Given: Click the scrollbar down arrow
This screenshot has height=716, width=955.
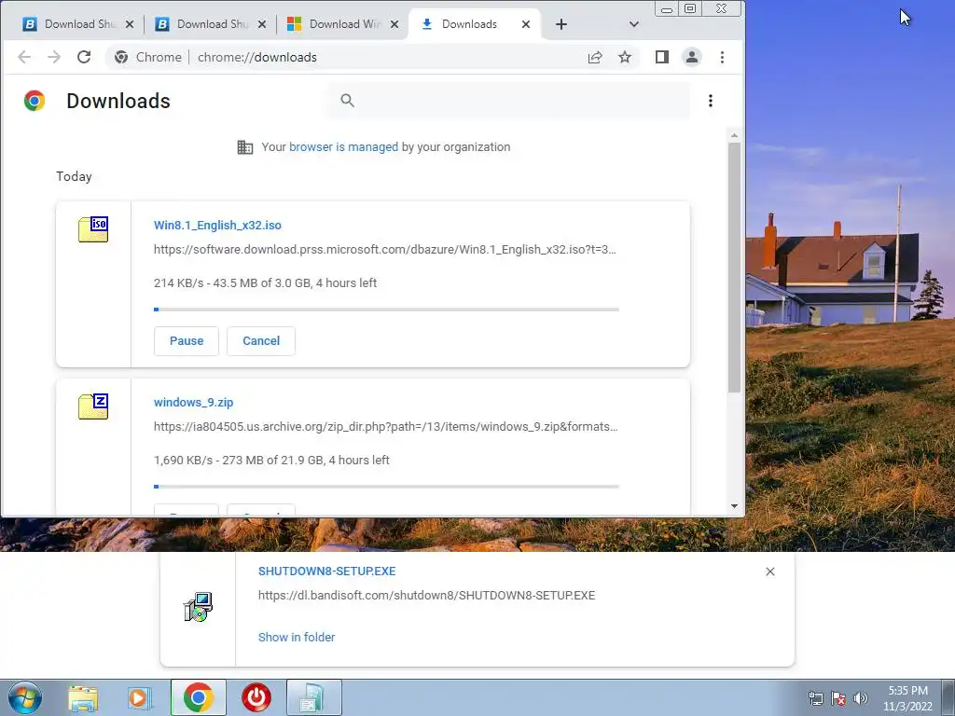Looking at the screenshot, I should point(735,506).
